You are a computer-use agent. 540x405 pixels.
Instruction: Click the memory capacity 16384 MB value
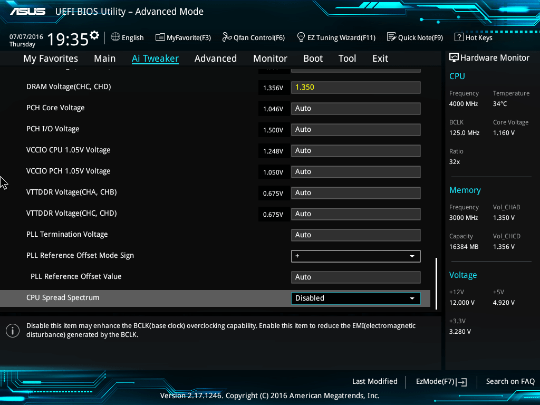(x=464, y=247)
